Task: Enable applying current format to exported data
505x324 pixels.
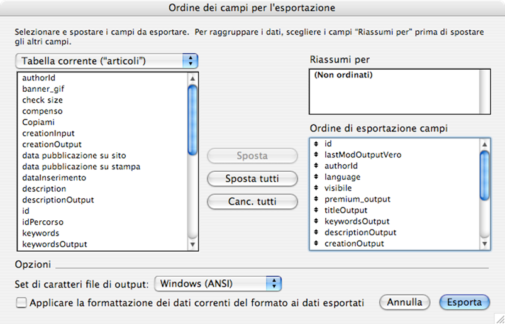Action: 21,303
